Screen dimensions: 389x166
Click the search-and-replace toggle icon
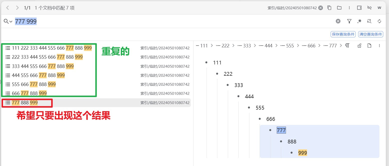click(x=369, y=21)
